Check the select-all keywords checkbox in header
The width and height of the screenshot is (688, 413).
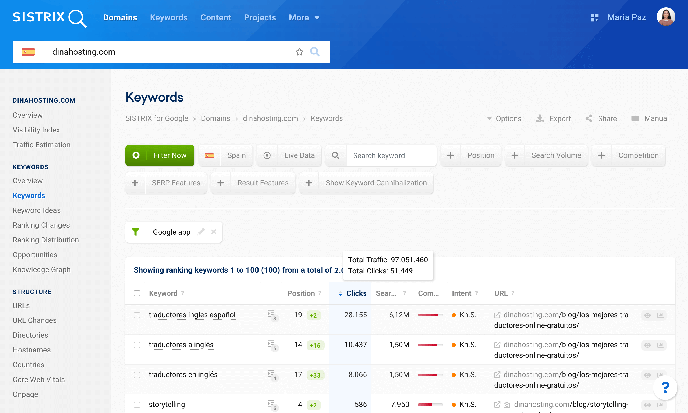coord(137,293)
